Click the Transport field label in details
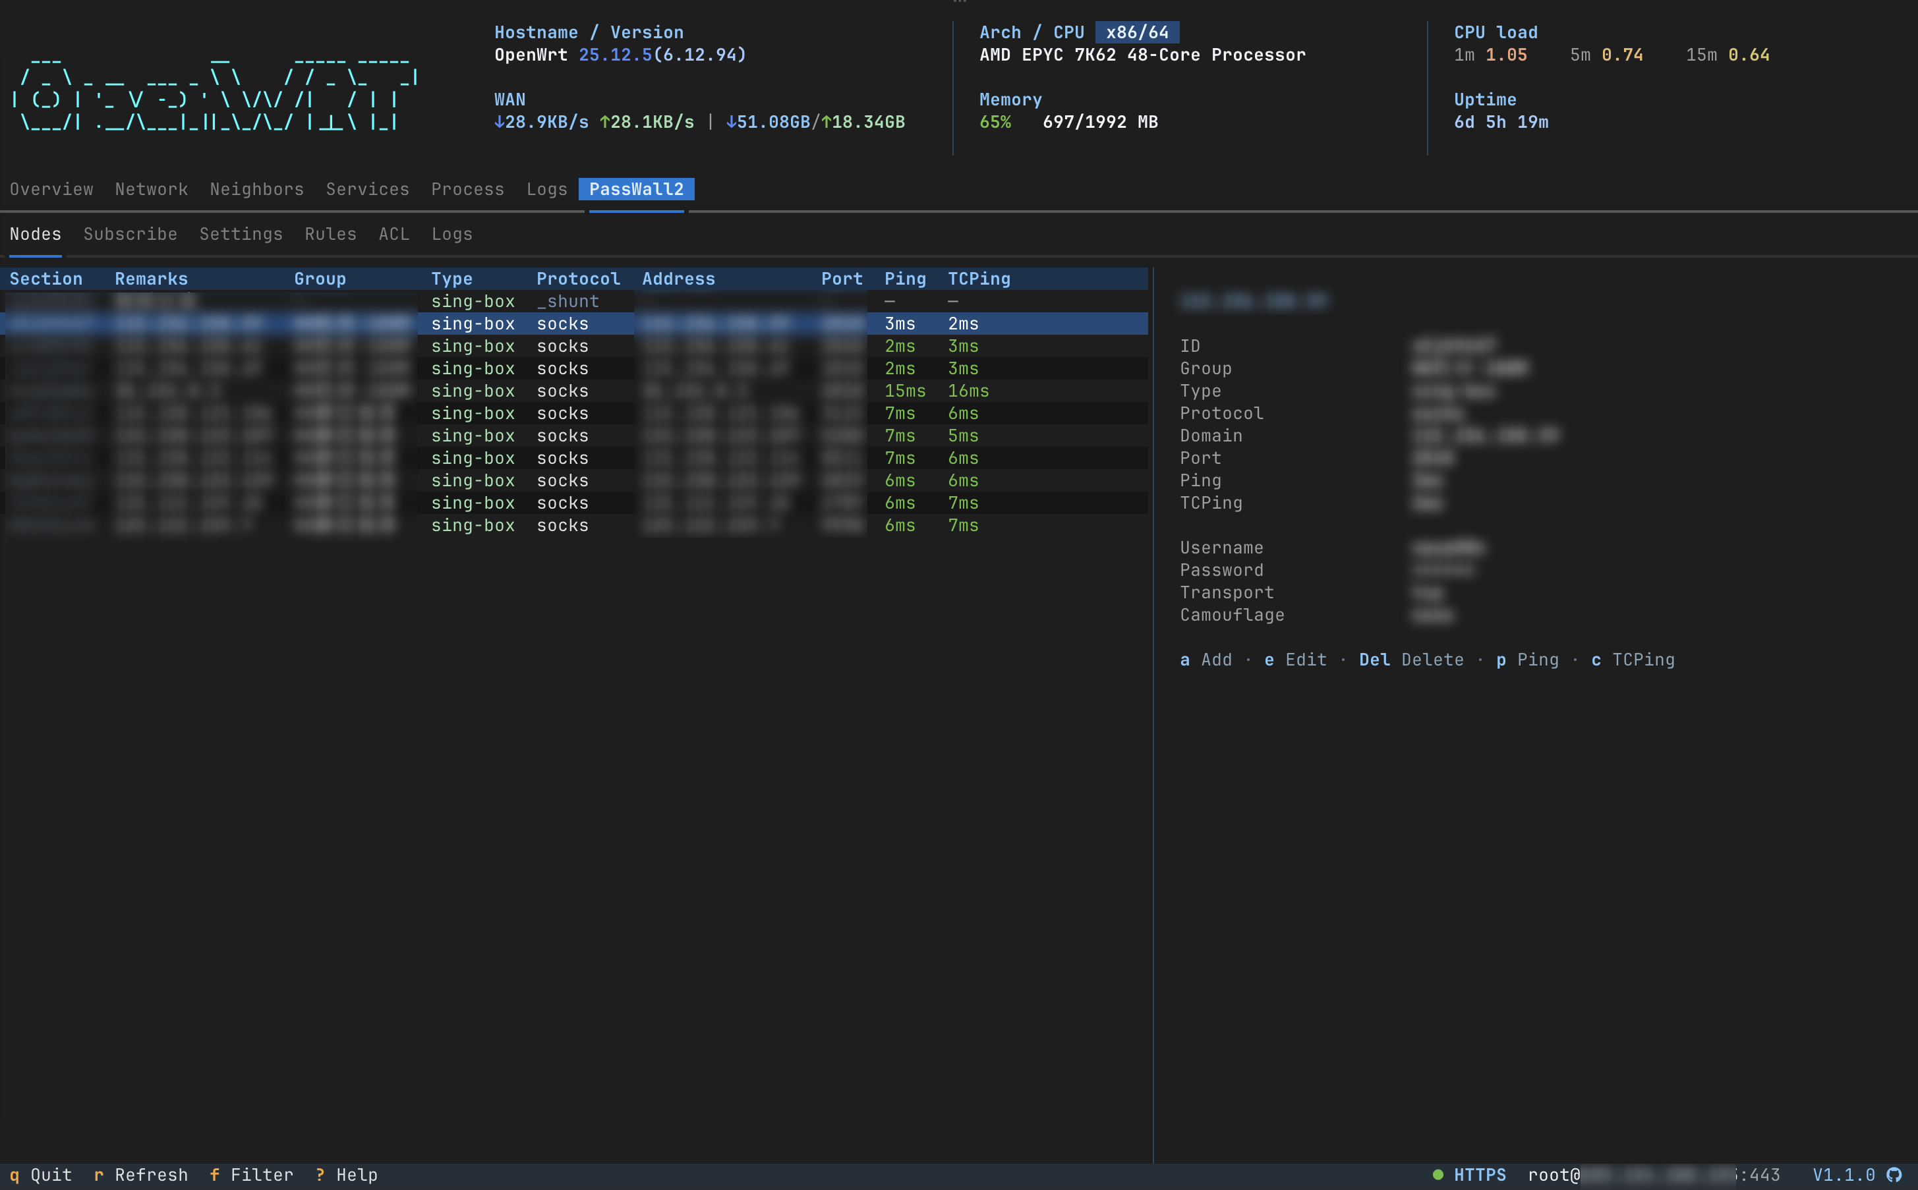The width and height of the screenshot is (1918, 1190). tap(1227, 594)
